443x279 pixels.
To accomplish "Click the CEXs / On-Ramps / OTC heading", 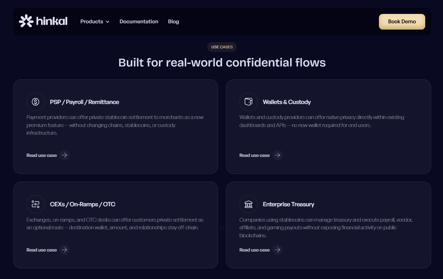I will pos(83,204).
